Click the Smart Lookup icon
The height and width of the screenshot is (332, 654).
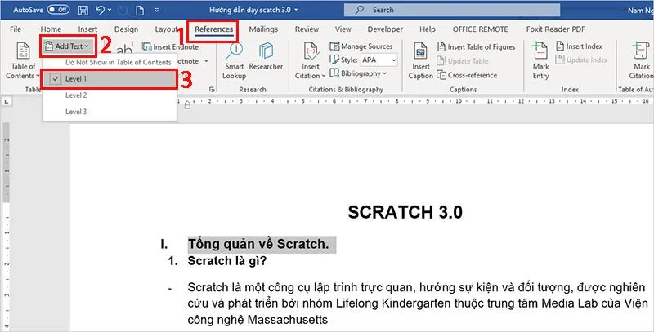pos(234,60)
